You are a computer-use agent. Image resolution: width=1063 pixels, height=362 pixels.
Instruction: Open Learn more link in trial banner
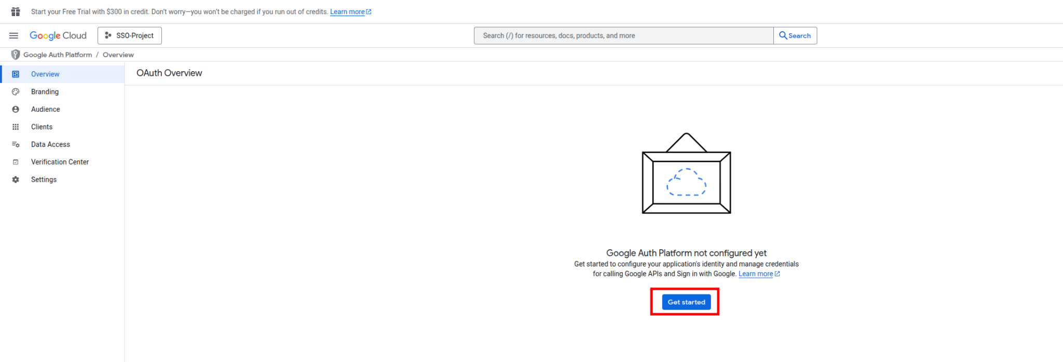[x=350, y=12]
